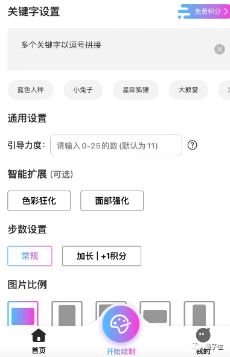230x357 pixels.
Task: Open the 我的 profile face icon
Action: pos(203,335)
